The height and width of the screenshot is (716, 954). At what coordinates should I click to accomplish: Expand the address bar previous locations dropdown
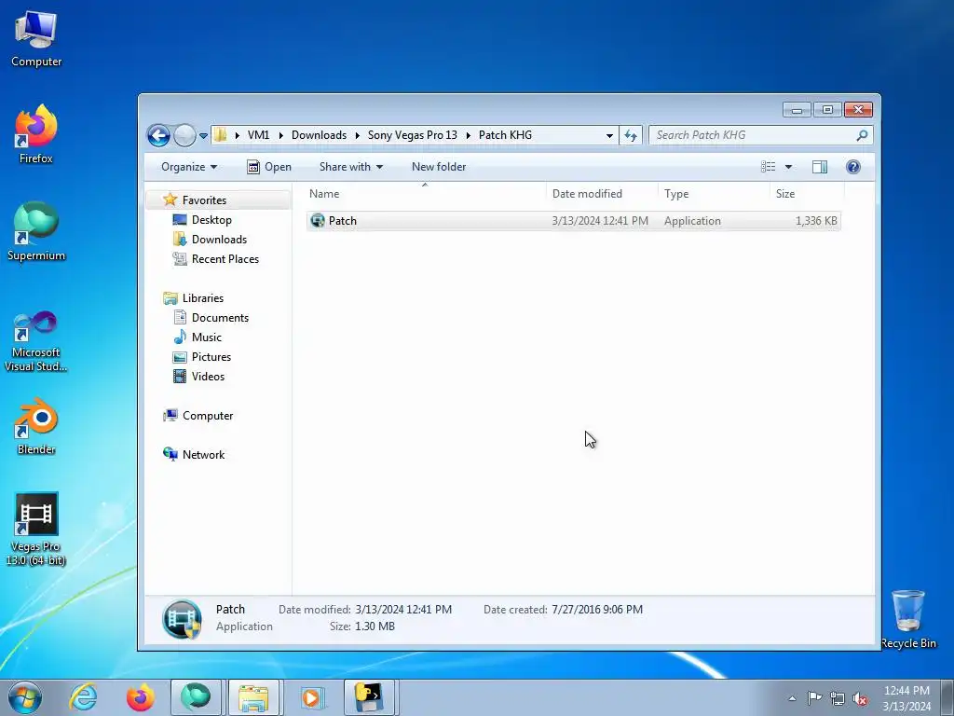click(x=609, y=135)
